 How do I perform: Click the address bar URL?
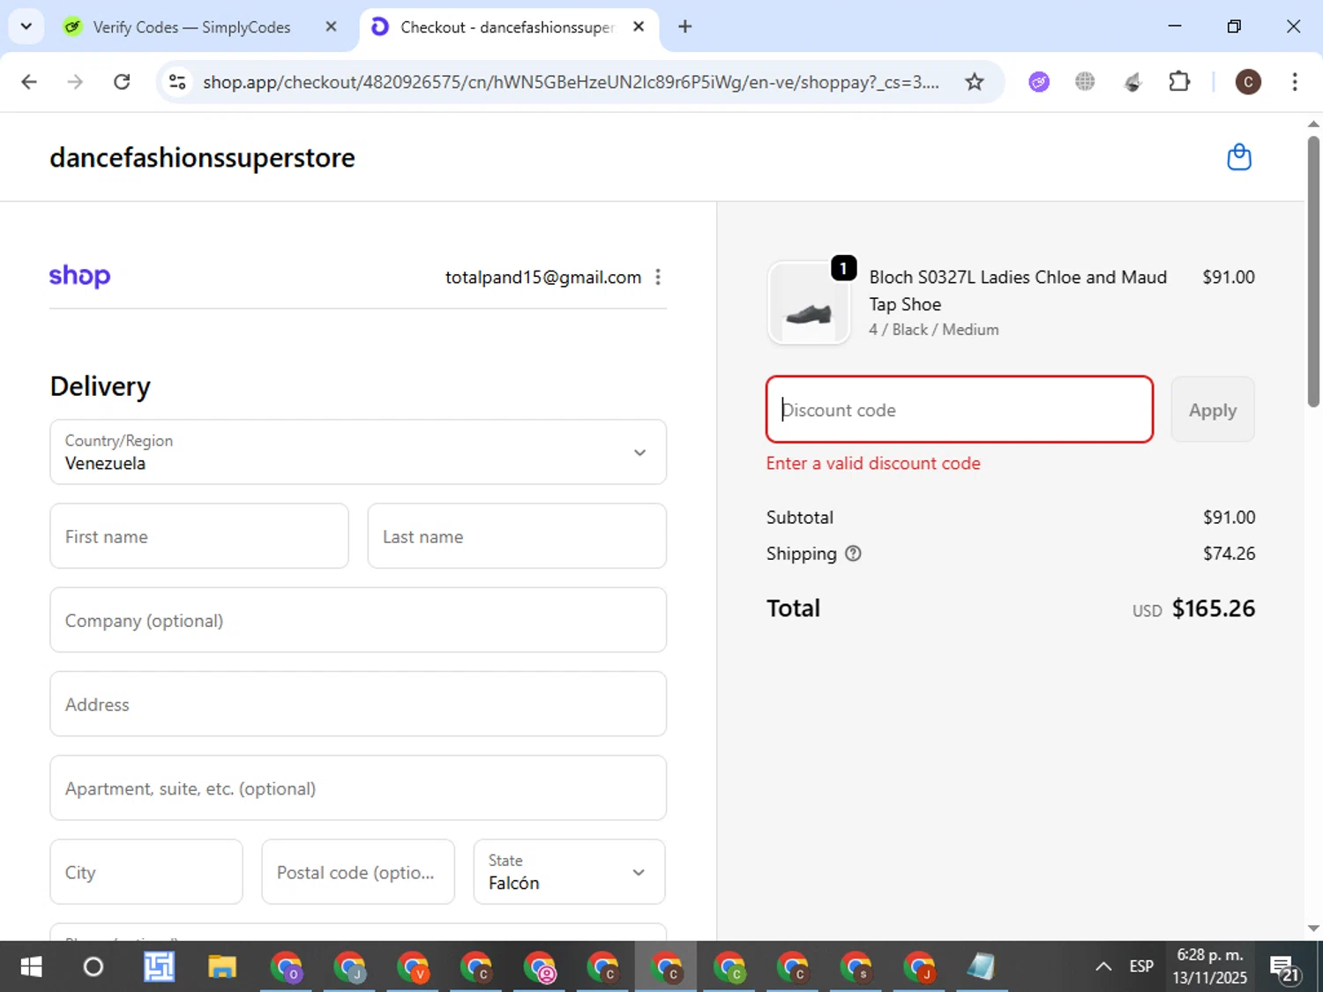pos(571,82)
